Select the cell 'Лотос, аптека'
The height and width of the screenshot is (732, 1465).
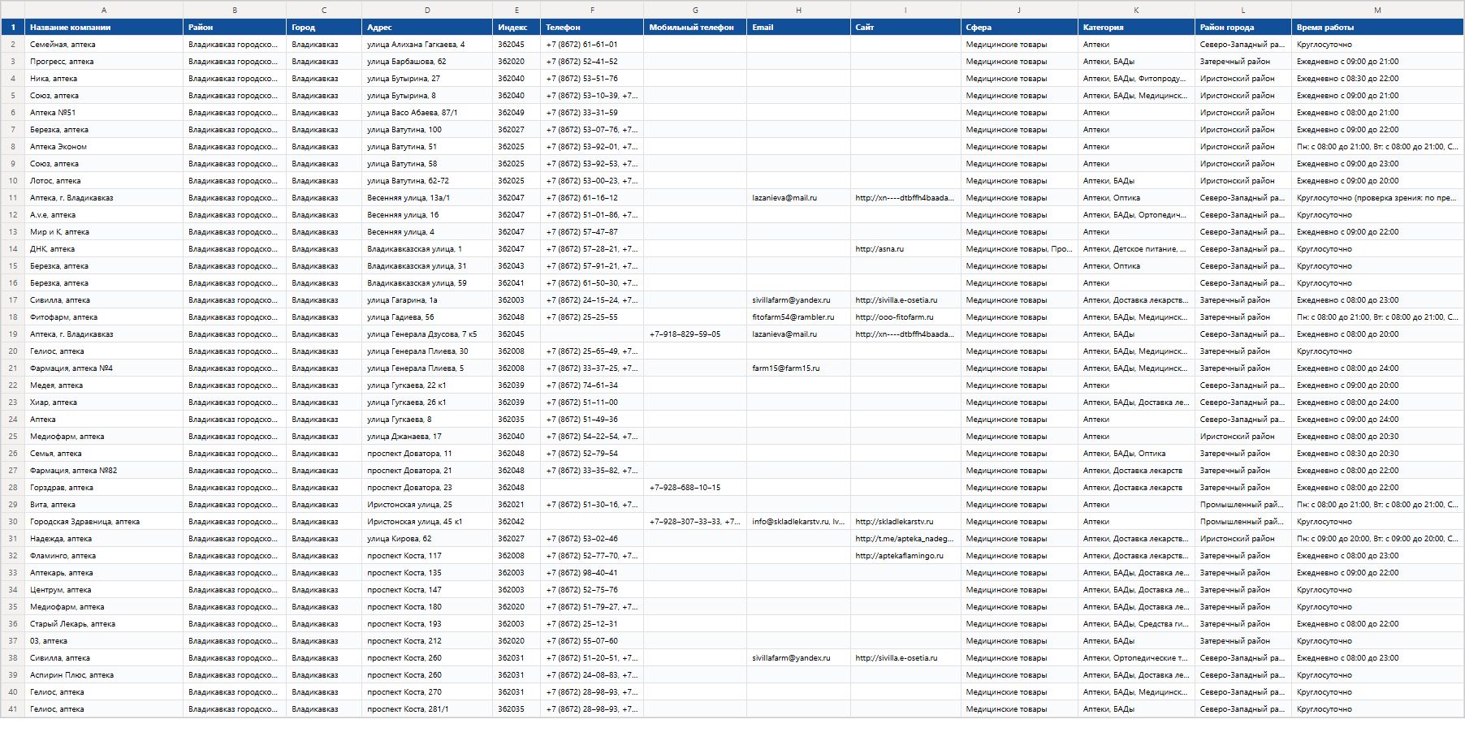click(x=104, y=181)
